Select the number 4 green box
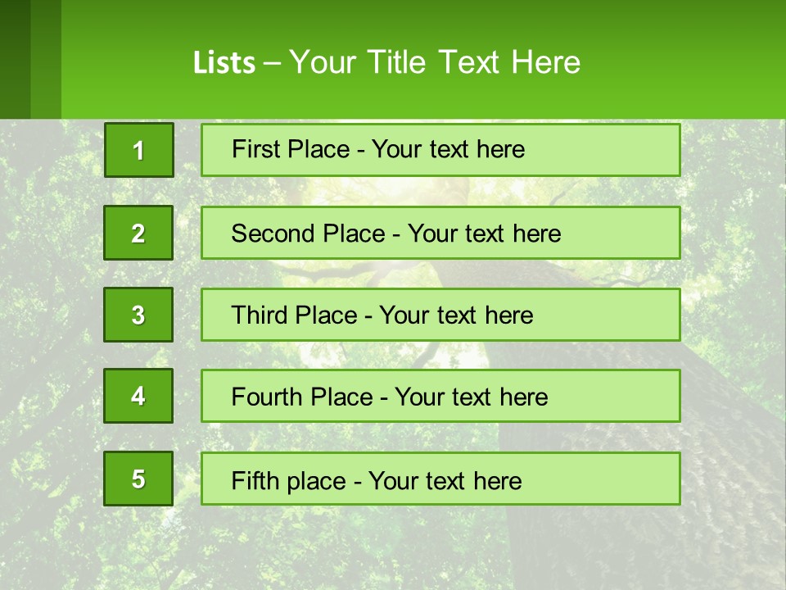The image size is (786, 590). (138, 396)
